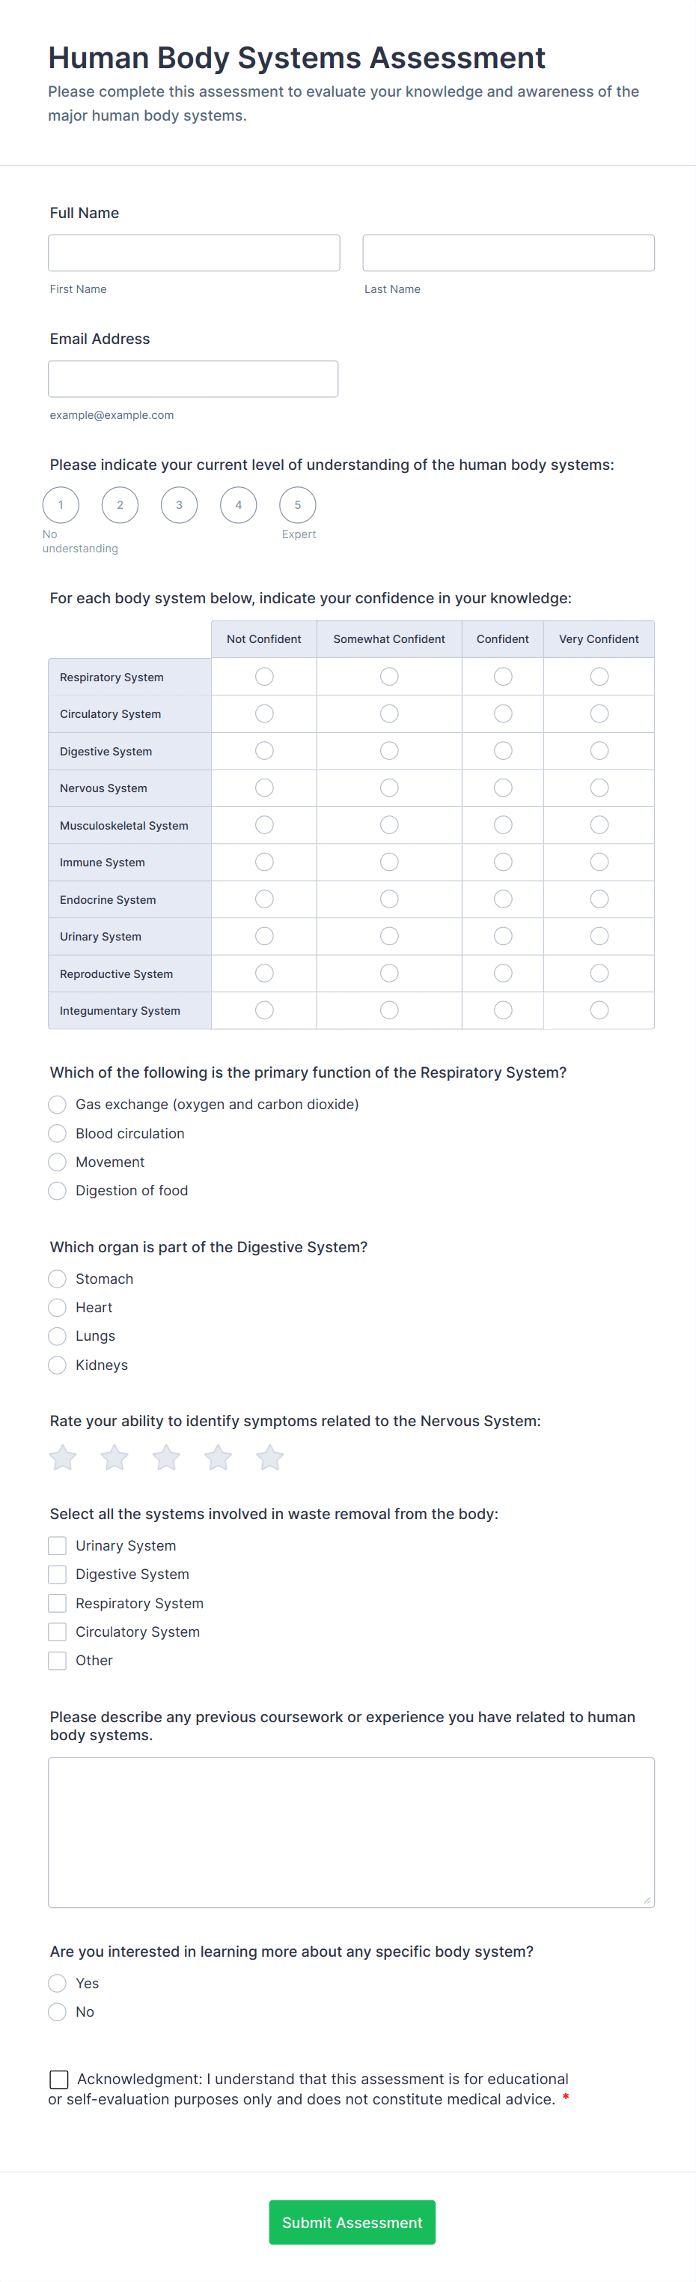Click into the First Name field

pos(194,253)
